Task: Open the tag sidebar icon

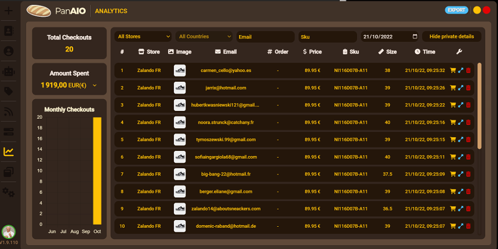Action: coord(8,91)
